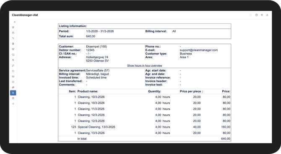Viewport: 281px width, 154px height.
Task: Open the settings gear in top bar
Action: pos(262,15)
